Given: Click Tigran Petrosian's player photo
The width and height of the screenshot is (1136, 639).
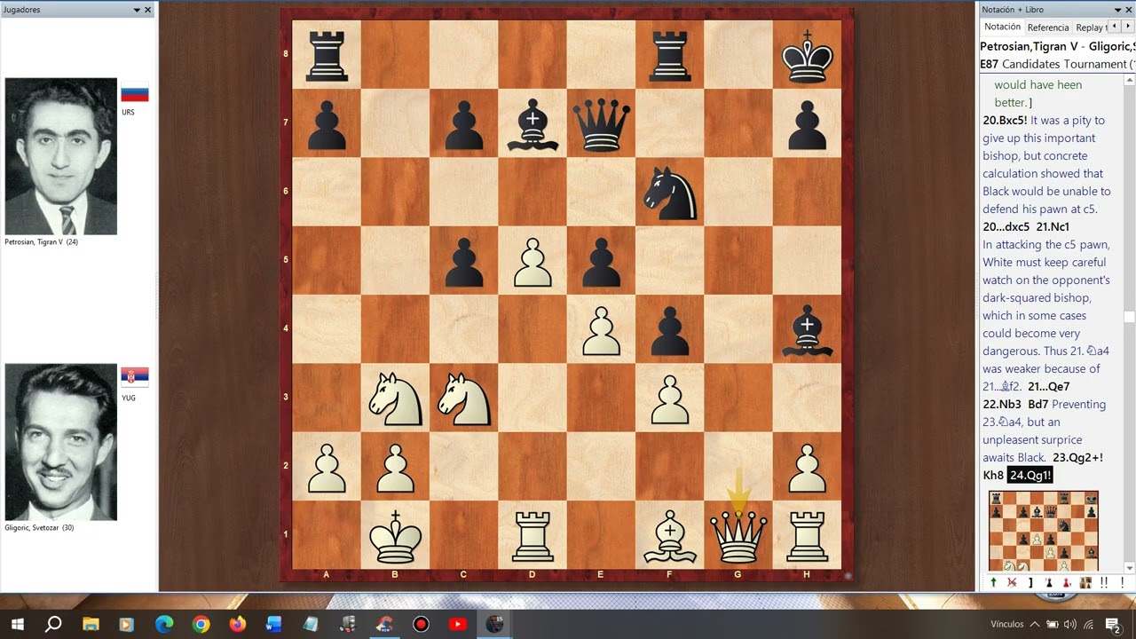Looking at the screenshot, I should pyautogui.click(x=60, y=156).
